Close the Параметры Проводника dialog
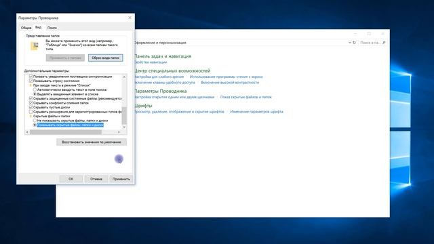The image size is (434, 244). [130, 18]
